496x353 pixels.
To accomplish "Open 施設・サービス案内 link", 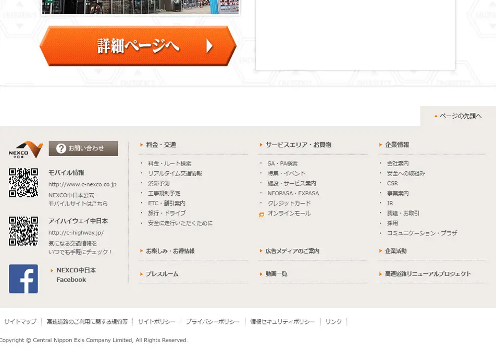I will pos(292,183).
